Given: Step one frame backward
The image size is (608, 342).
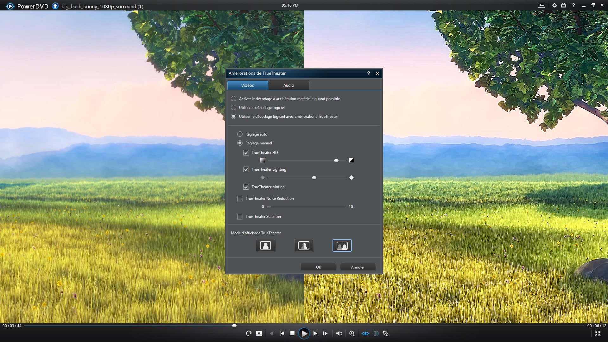Looking at the screenshot, I should pyautogui.click(x=272, y=333).
